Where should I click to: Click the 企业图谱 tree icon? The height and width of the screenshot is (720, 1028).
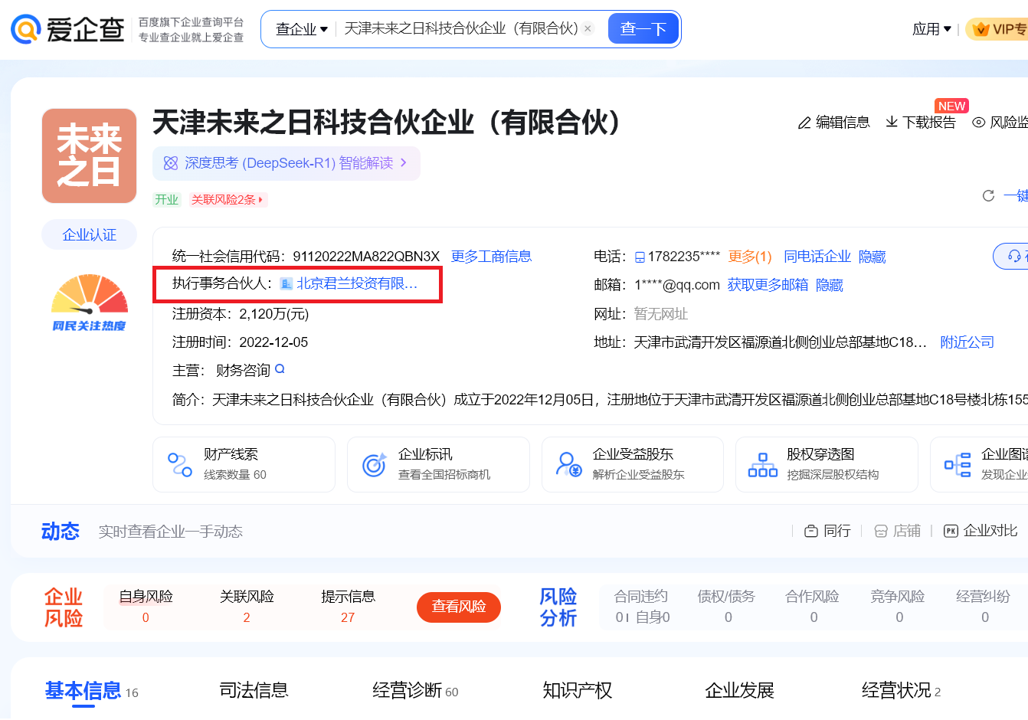958,464
